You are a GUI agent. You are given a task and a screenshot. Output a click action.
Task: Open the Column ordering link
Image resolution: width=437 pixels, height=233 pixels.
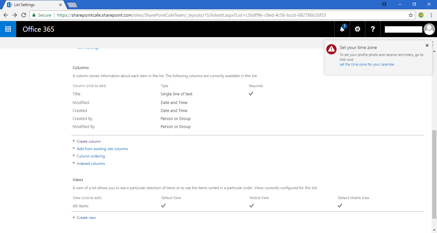(91, 156)
